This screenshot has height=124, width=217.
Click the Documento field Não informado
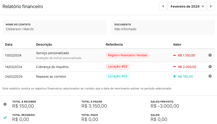point(125,29)
